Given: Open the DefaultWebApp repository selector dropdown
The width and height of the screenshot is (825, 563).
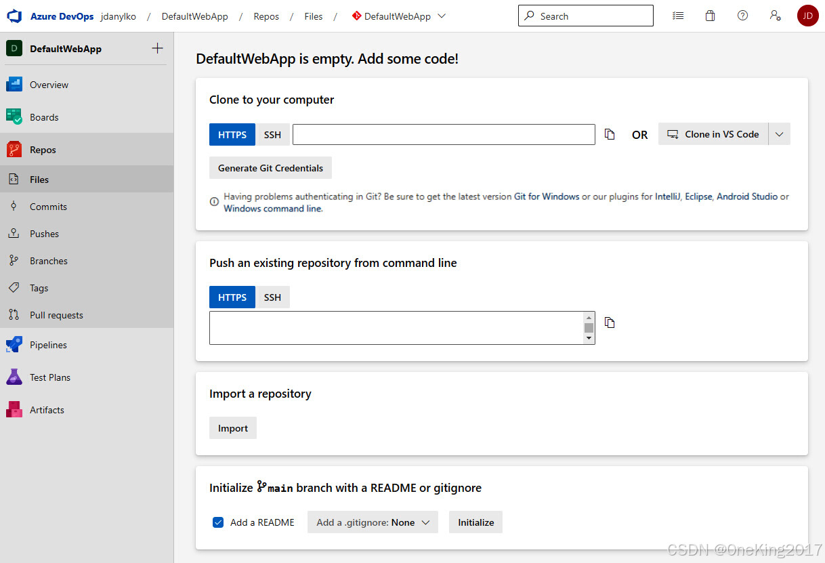Looking at the screenshot, I should point(398,16).
